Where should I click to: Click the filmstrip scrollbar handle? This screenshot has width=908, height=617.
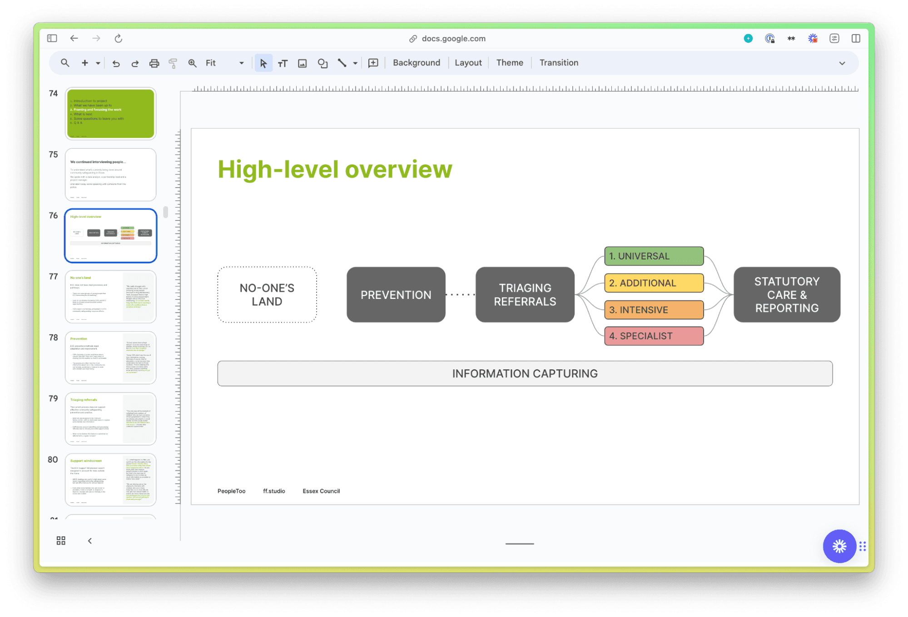tap(166, 212)
